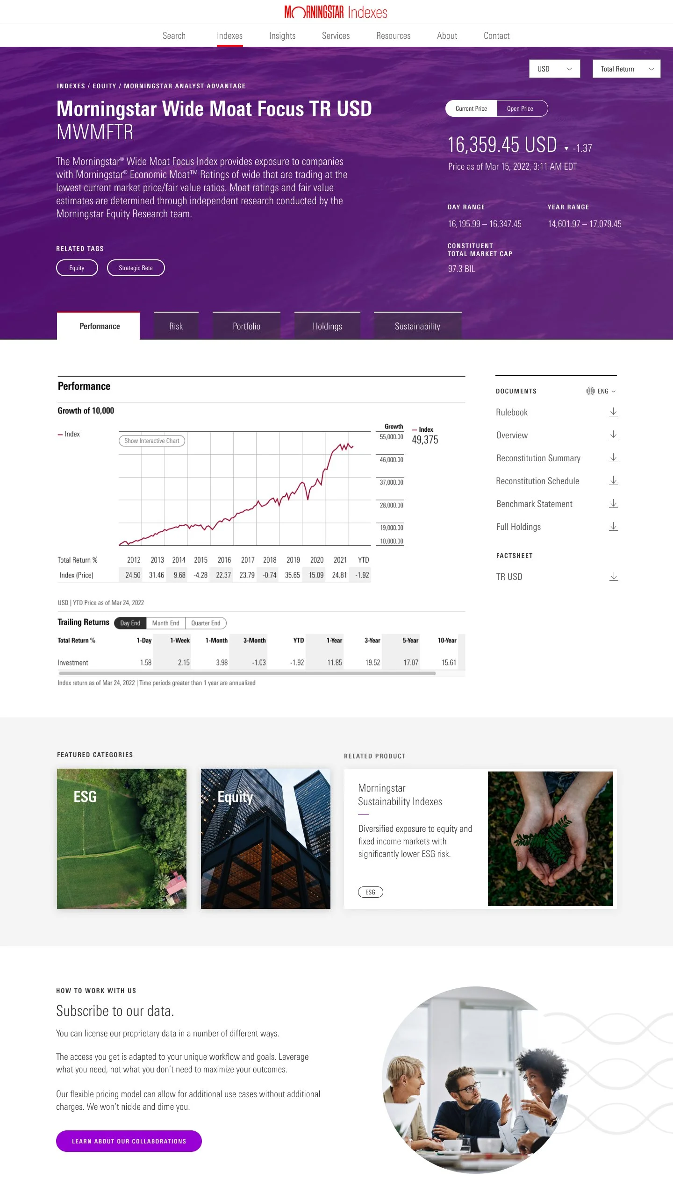Open the Total Return dropdown
Viewport: 673px width, 1200px height.
pos(626,69)
